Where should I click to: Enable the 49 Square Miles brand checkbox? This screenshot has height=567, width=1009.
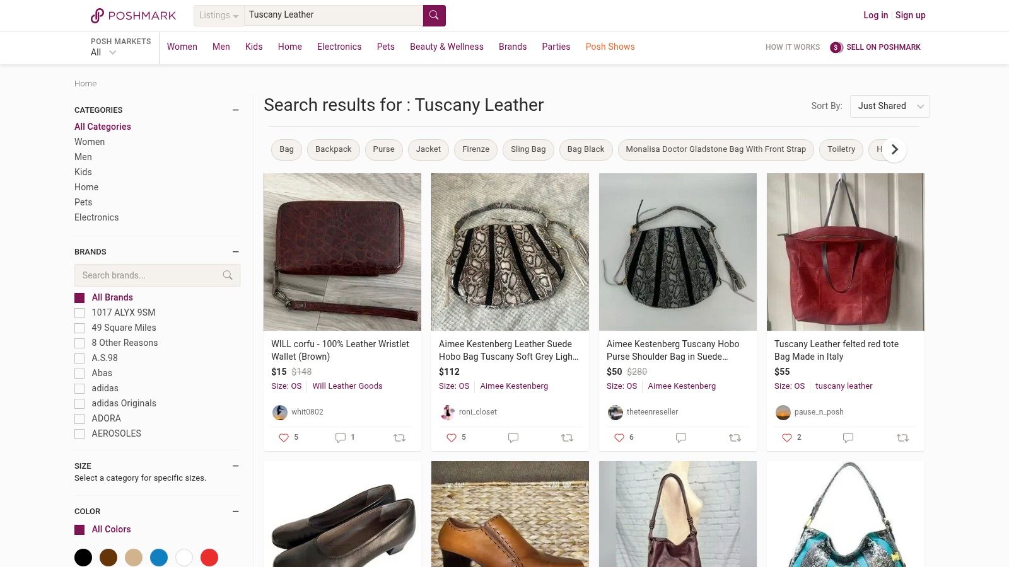tap(79, 328)
